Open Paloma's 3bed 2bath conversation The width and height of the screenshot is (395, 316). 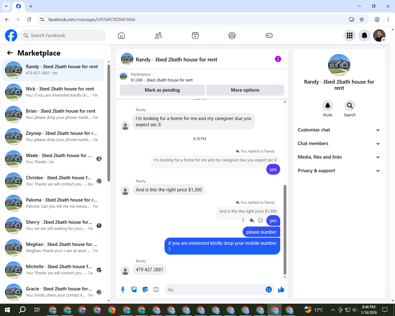pyautogui.click(x=53, y=203)
